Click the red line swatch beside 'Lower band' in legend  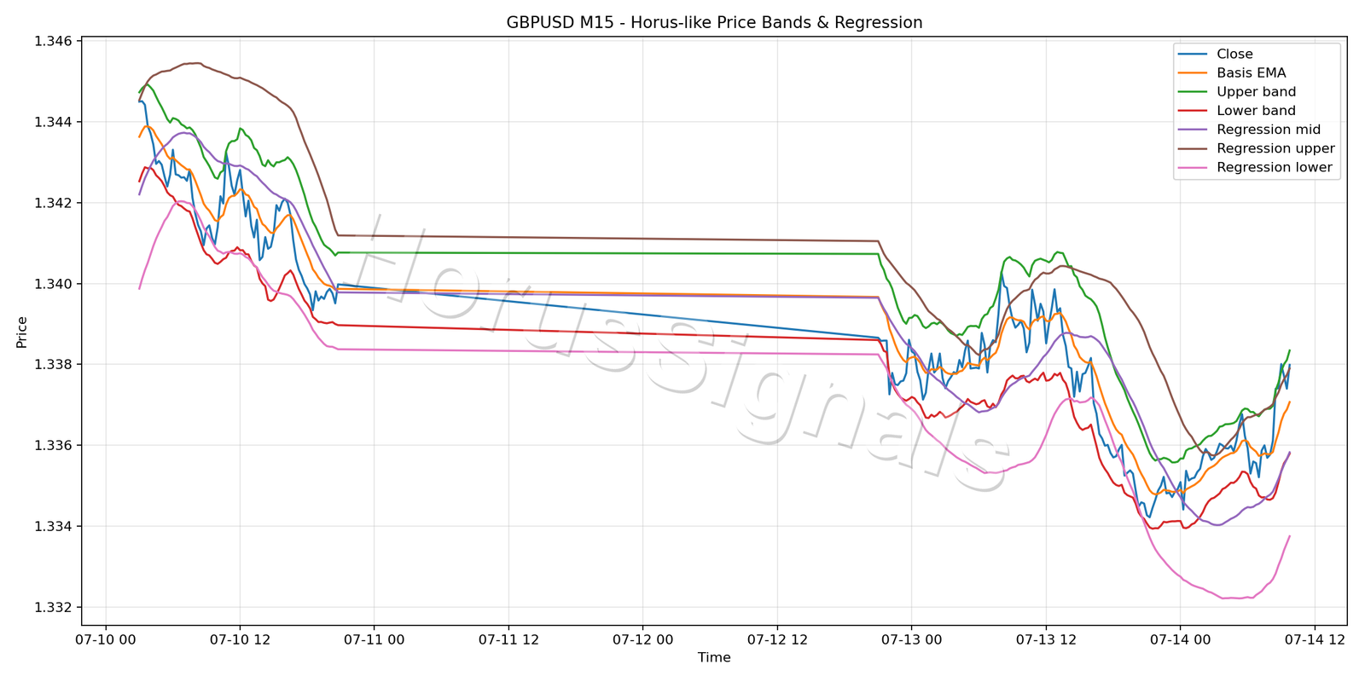click(x=1193, y=111)
